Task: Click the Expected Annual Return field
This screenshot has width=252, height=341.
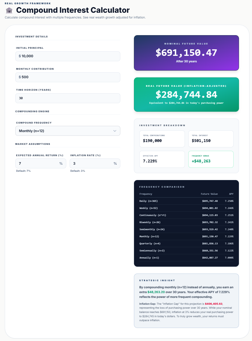Action: pos(40,163)
